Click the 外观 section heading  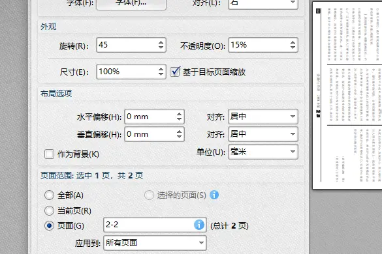[x=48, y=27]
